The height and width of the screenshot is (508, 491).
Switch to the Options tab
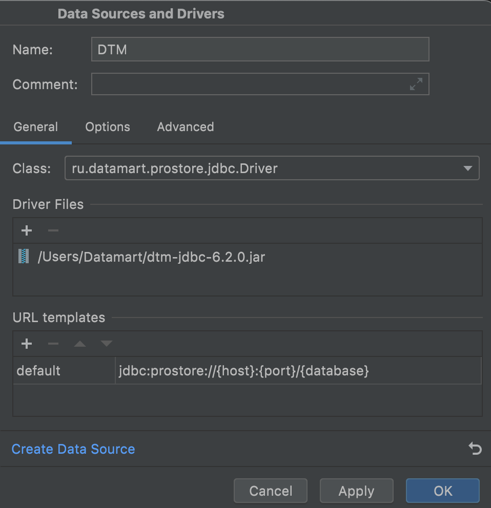(x=108, y=127)
